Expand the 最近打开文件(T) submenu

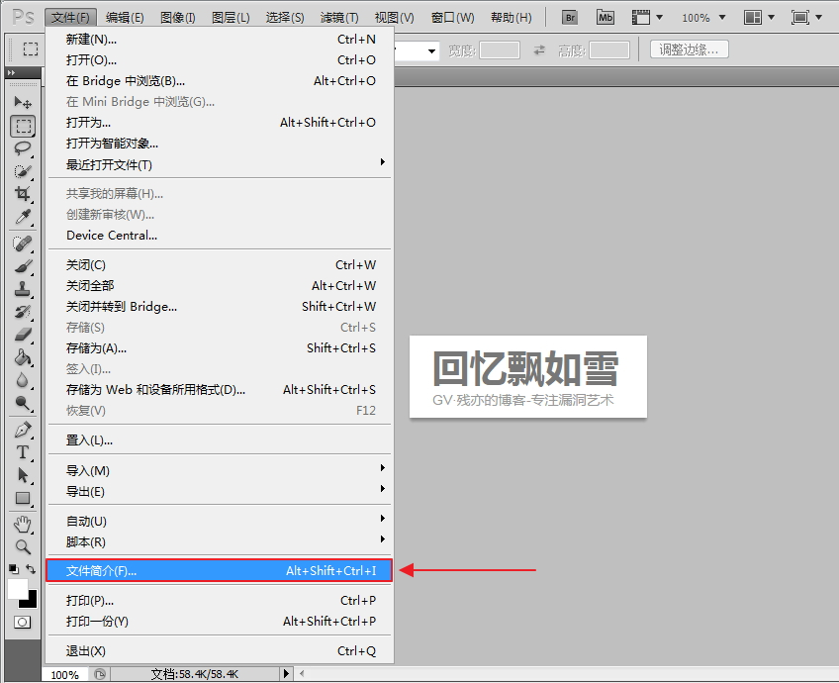point(220,164)
